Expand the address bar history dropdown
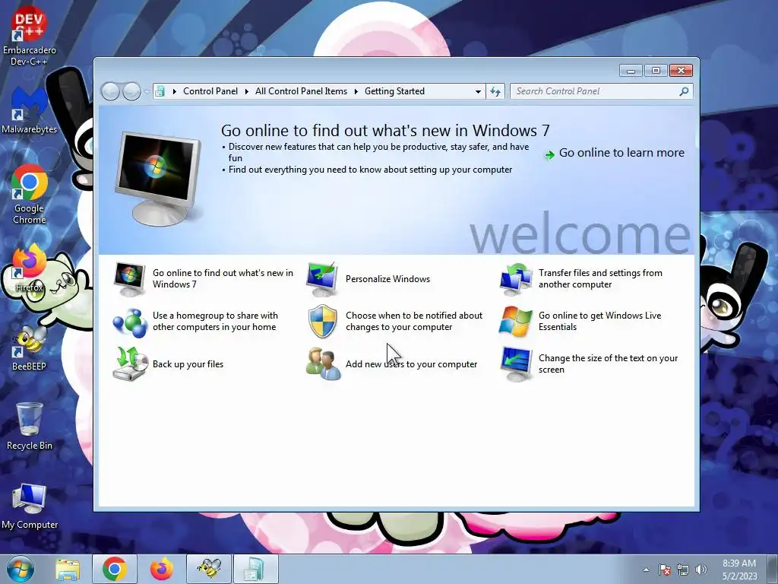The height and width of the screenshot is (584, 778). 478,91
